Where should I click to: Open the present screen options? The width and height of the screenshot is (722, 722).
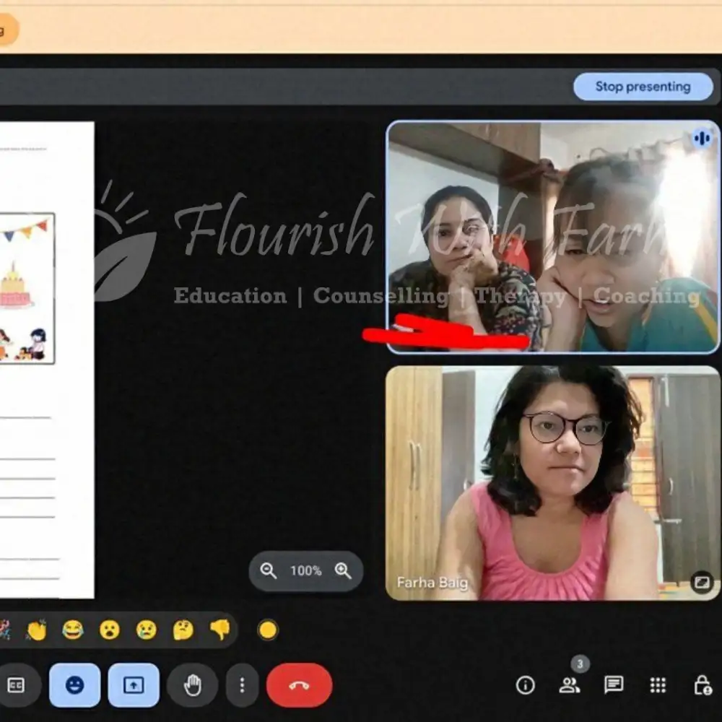pyautogui.click(x=134, y=685)
